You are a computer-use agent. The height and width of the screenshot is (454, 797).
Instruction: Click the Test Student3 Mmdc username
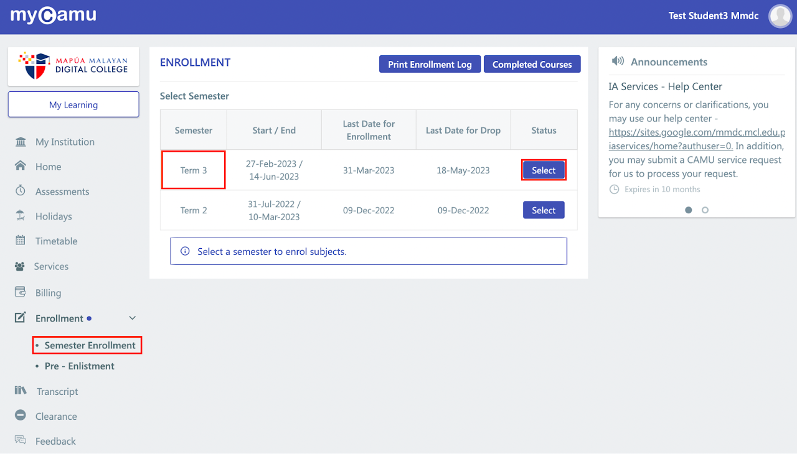coord(714,16)
